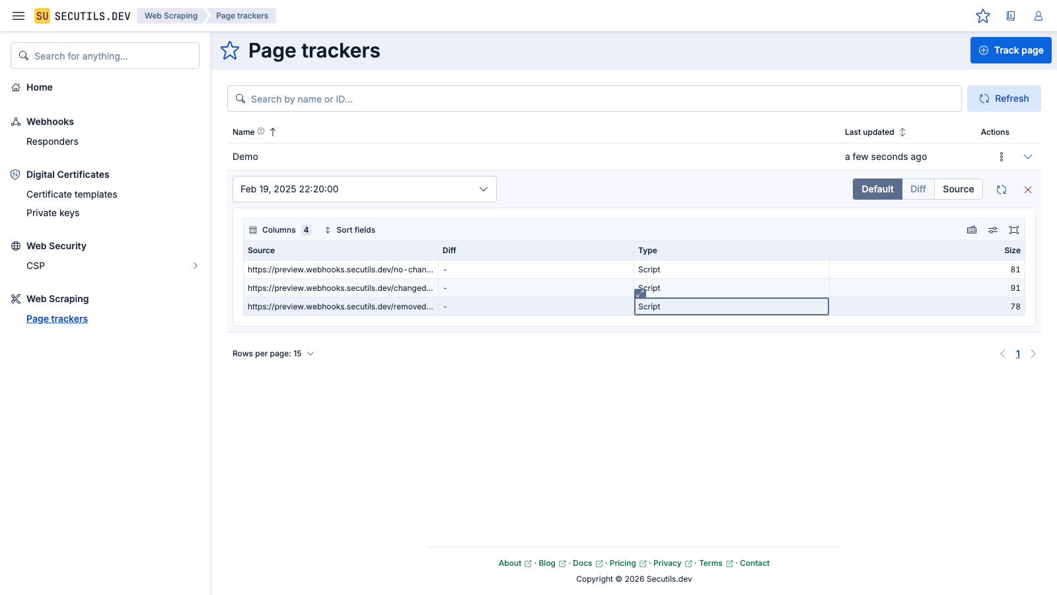The height and width of the screenshot is (595, 1057).
Task: Open the documentation book icon
Action: click(1010, 16)
